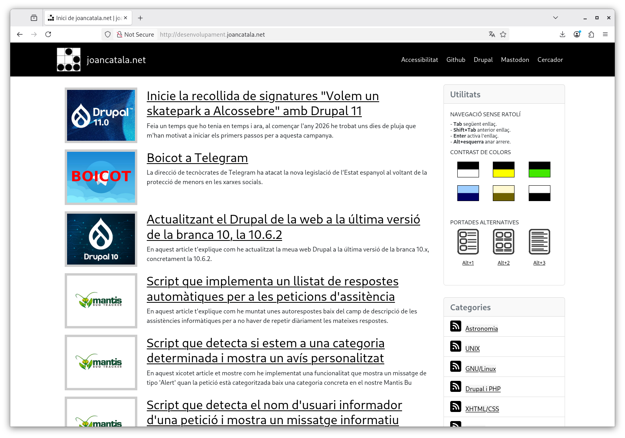This screenshot has height=438, width=625.
Task: Click the joancatala.net site title
Action: click(116, 60)
